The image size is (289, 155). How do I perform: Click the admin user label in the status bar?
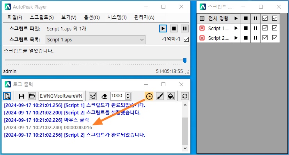pos(10,71)
